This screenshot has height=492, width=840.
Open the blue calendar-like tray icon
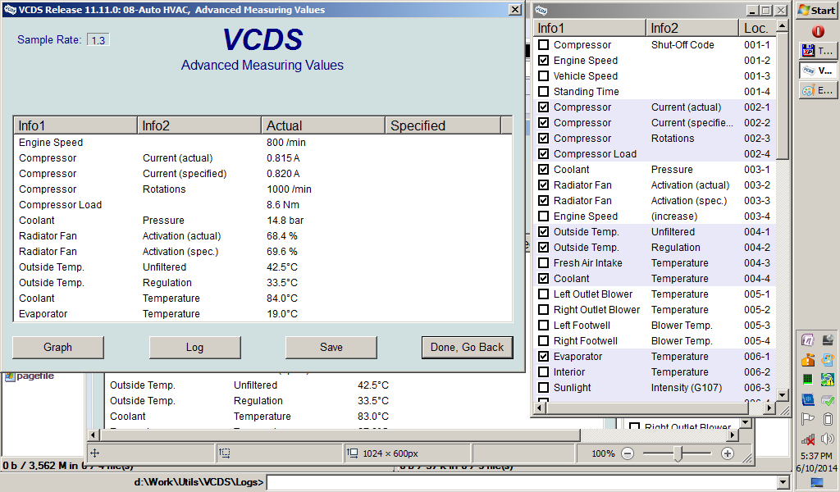[x=807, y=399]
